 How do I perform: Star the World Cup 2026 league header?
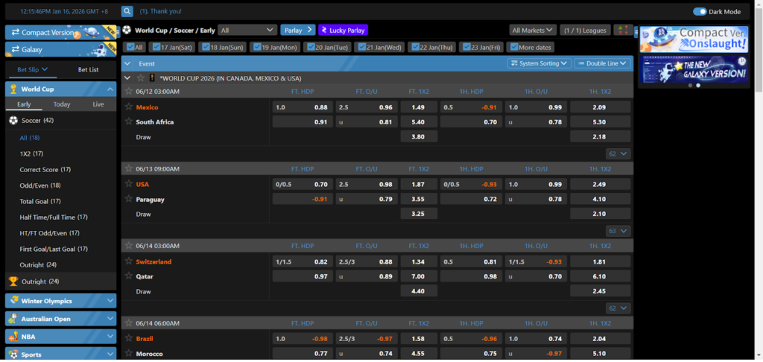tap(140, 77)
